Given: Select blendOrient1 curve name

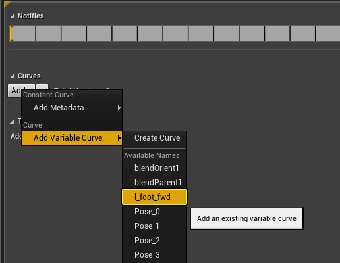Looking at the screenshot, I should coord(155,168).
